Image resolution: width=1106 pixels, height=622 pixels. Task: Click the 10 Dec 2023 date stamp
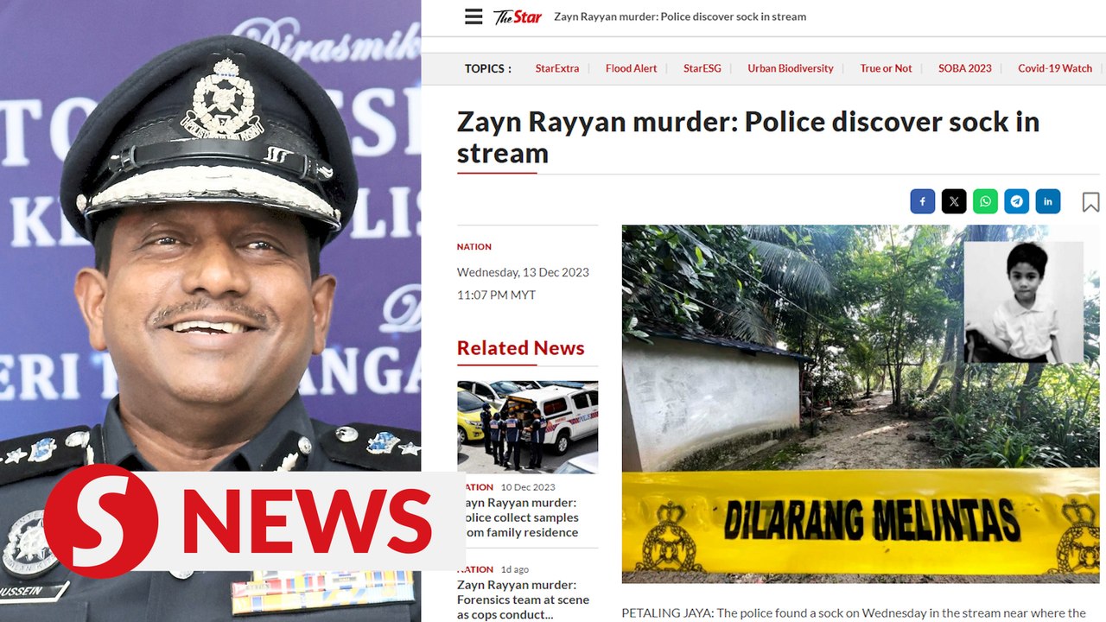tap(528, 487)
